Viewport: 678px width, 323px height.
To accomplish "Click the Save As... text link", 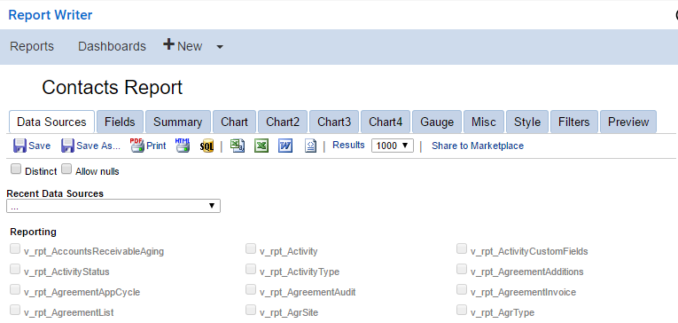I will click(x=98, y=146).
